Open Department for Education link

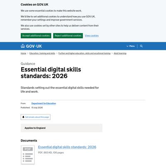click(x=44, y=103)
